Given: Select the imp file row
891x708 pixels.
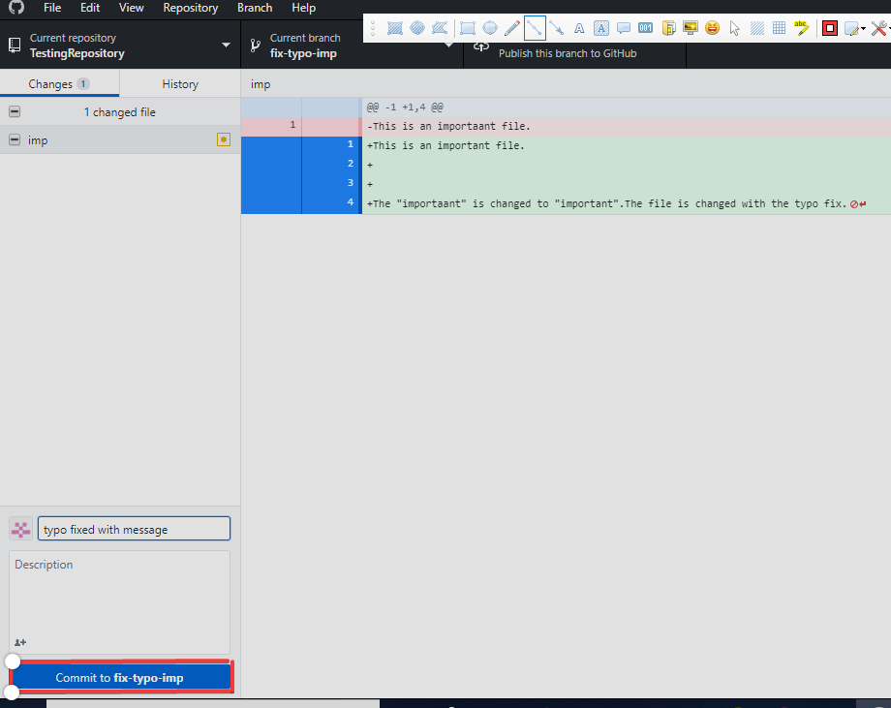Looking at the screenshot, I should tap(120, 139).
